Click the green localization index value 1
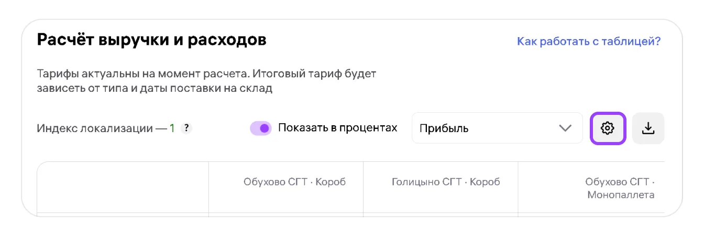This screenshot has width=704, height=236. click(172, 128)
